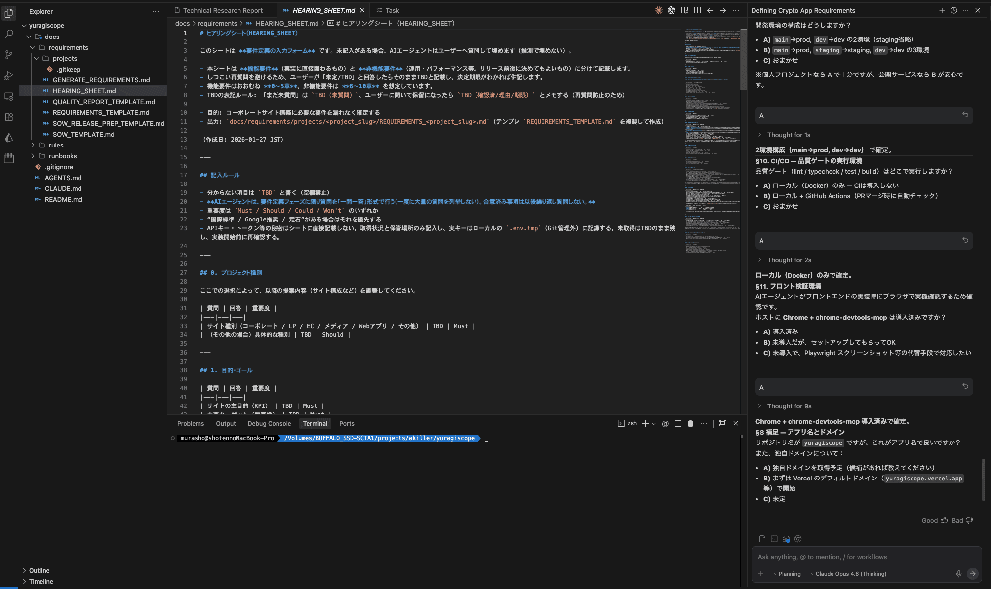The height and width of the screenshot is (589, 991).
Task: Send the chat message with arrow button
Action: pos(973,574)
